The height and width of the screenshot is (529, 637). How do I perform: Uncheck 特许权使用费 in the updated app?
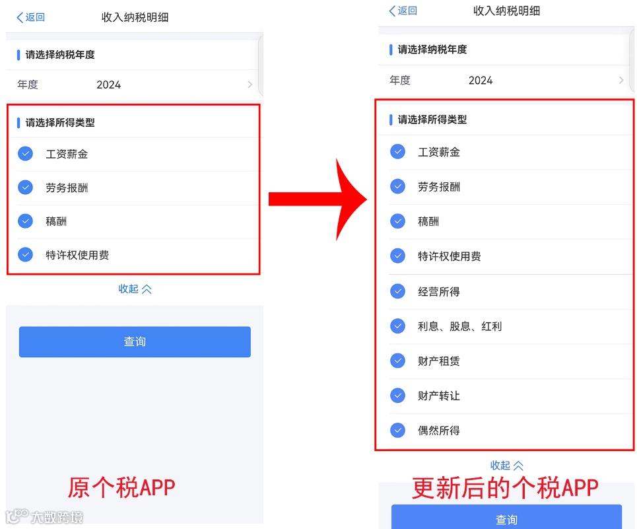pyautogui.click(x=397, y=256)
